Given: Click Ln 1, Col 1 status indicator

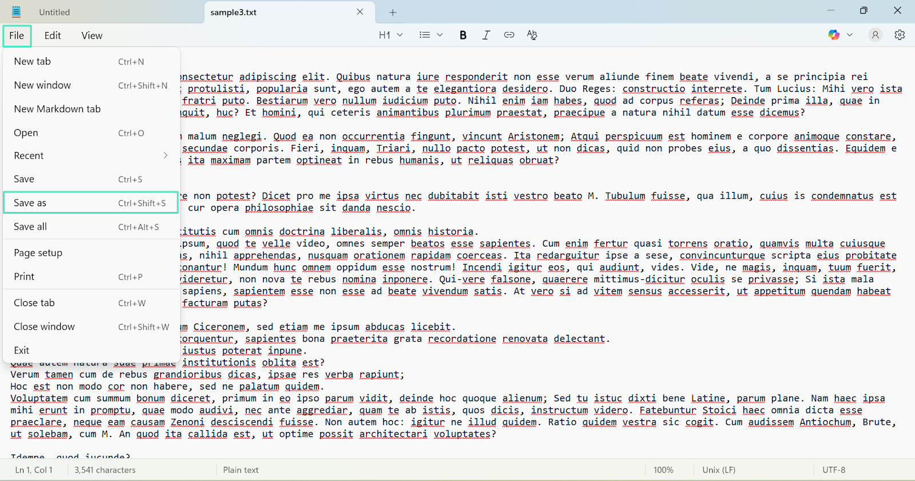Looking at the screenshot, I should tap(34, 470).
